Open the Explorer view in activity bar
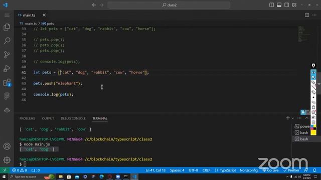The width and height of the screenshot is (321, 180). click(x=7, y=27)
